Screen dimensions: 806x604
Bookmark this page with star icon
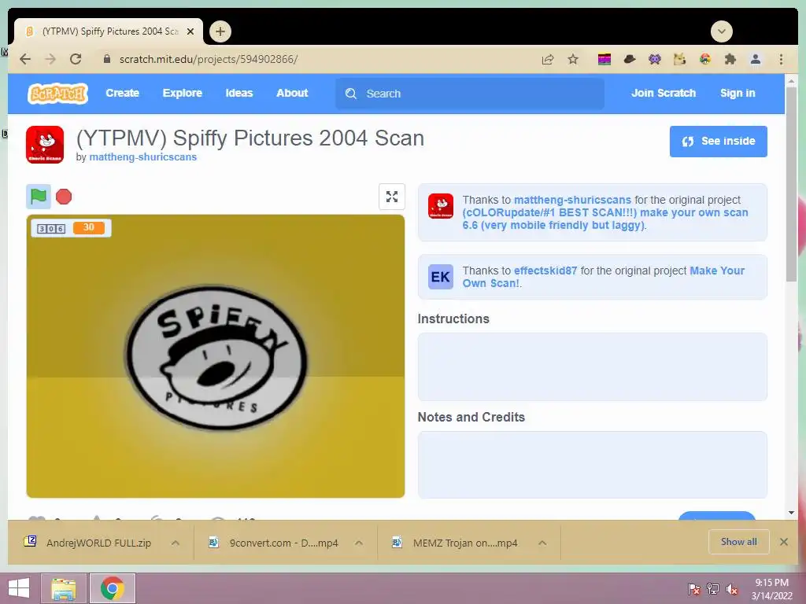(x=573, y=60)
